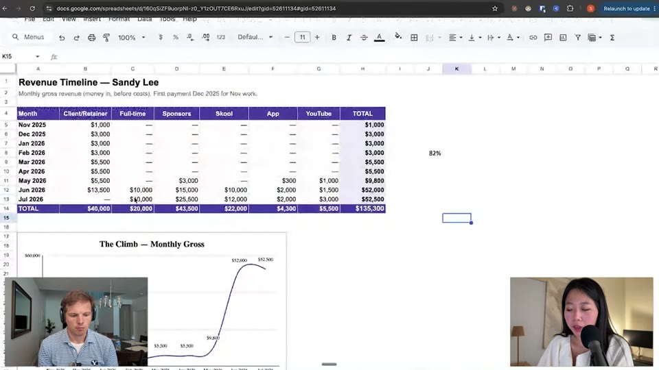Image resolution: width=659 pixels, height=370 pixels.
Task: Click the browser Reload button
Action: tap(32, 8)
